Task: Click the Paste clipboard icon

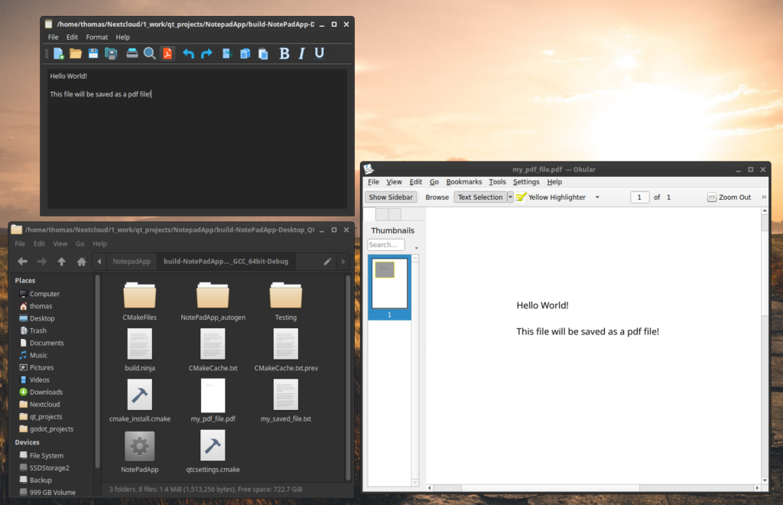Action: [263, 54]
